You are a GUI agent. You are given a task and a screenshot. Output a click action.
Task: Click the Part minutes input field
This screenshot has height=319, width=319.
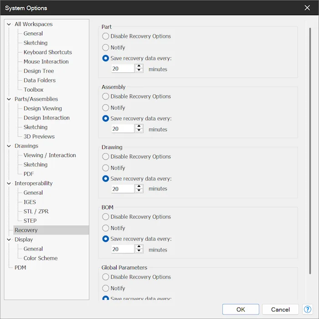coord(123,68)
